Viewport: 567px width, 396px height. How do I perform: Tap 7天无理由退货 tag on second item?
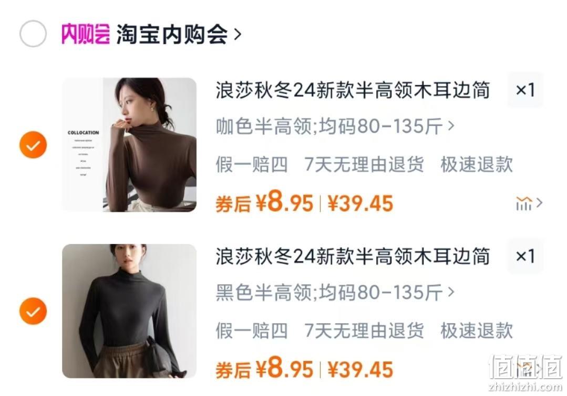pos(364,330)
